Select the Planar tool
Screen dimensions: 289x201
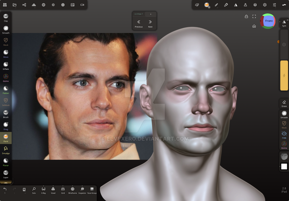6,162
